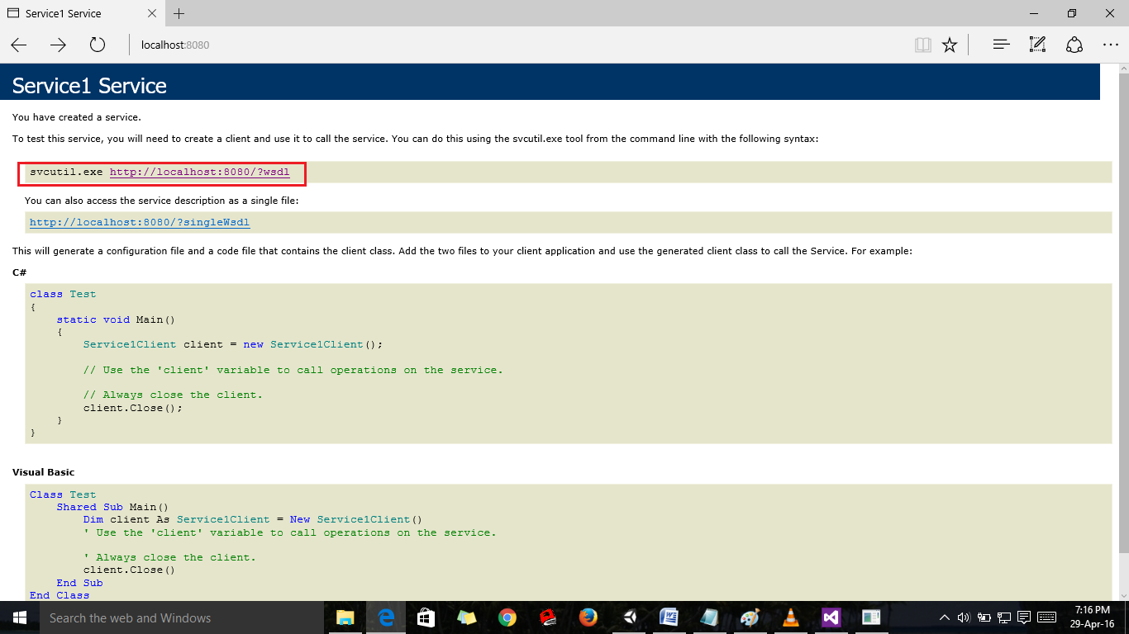Open a new tab with the plus button
The height and width of the screenshot is (634, 1129).
179,13
